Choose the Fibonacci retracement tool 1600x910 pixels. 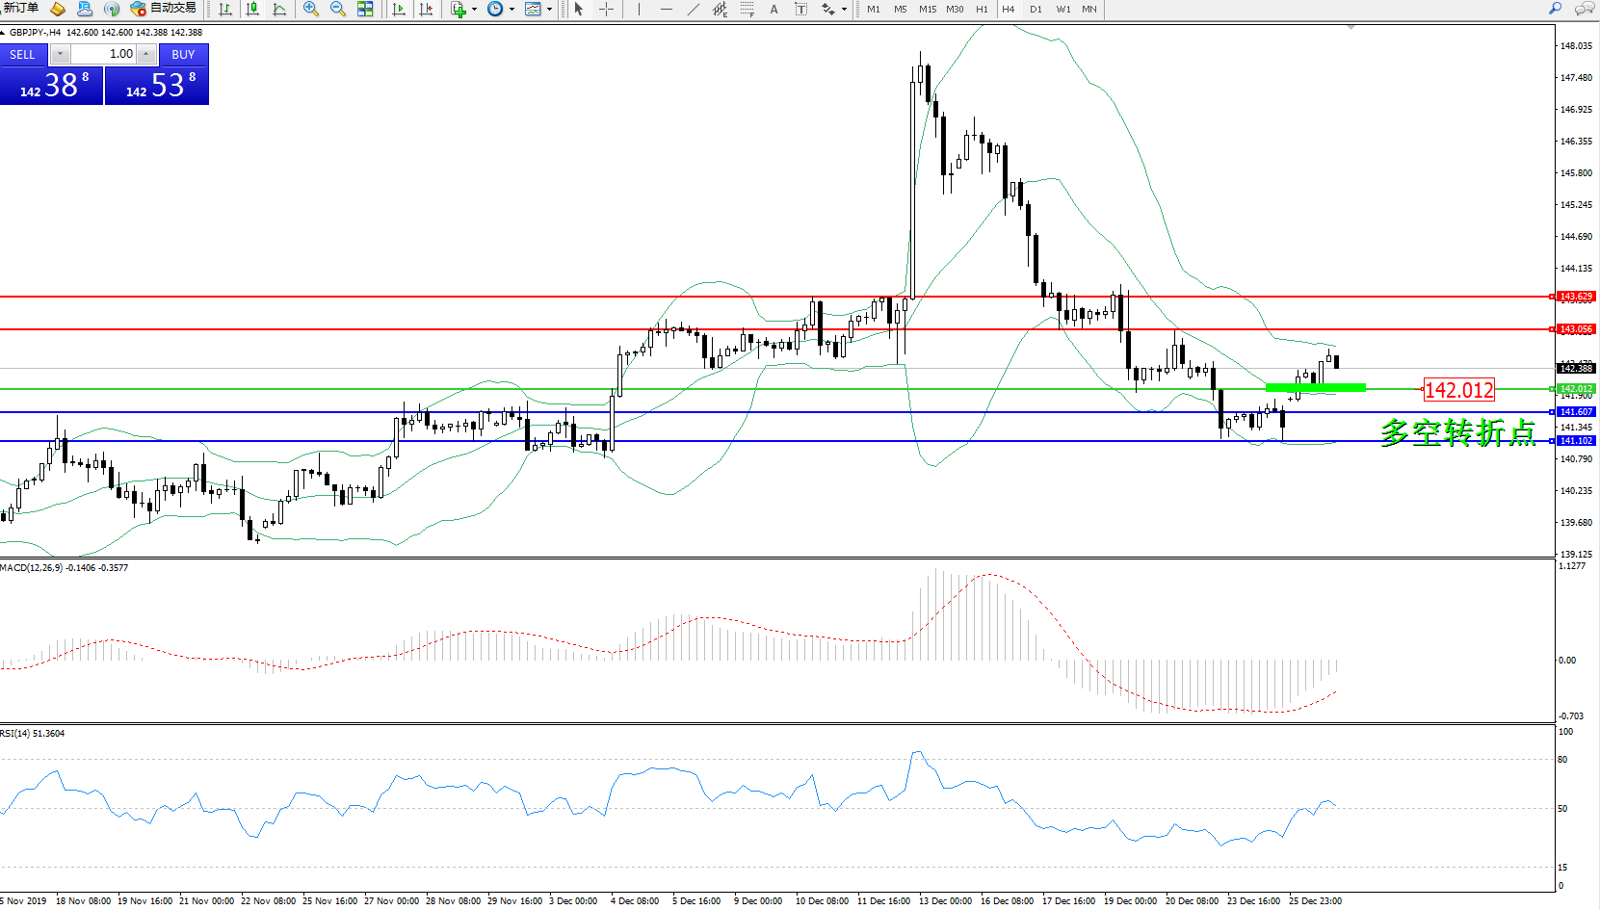(x=748, y=9)
